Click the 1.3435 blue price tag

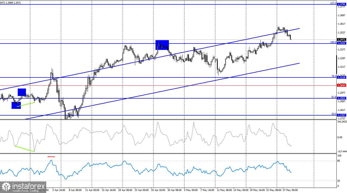click(342, 43)
